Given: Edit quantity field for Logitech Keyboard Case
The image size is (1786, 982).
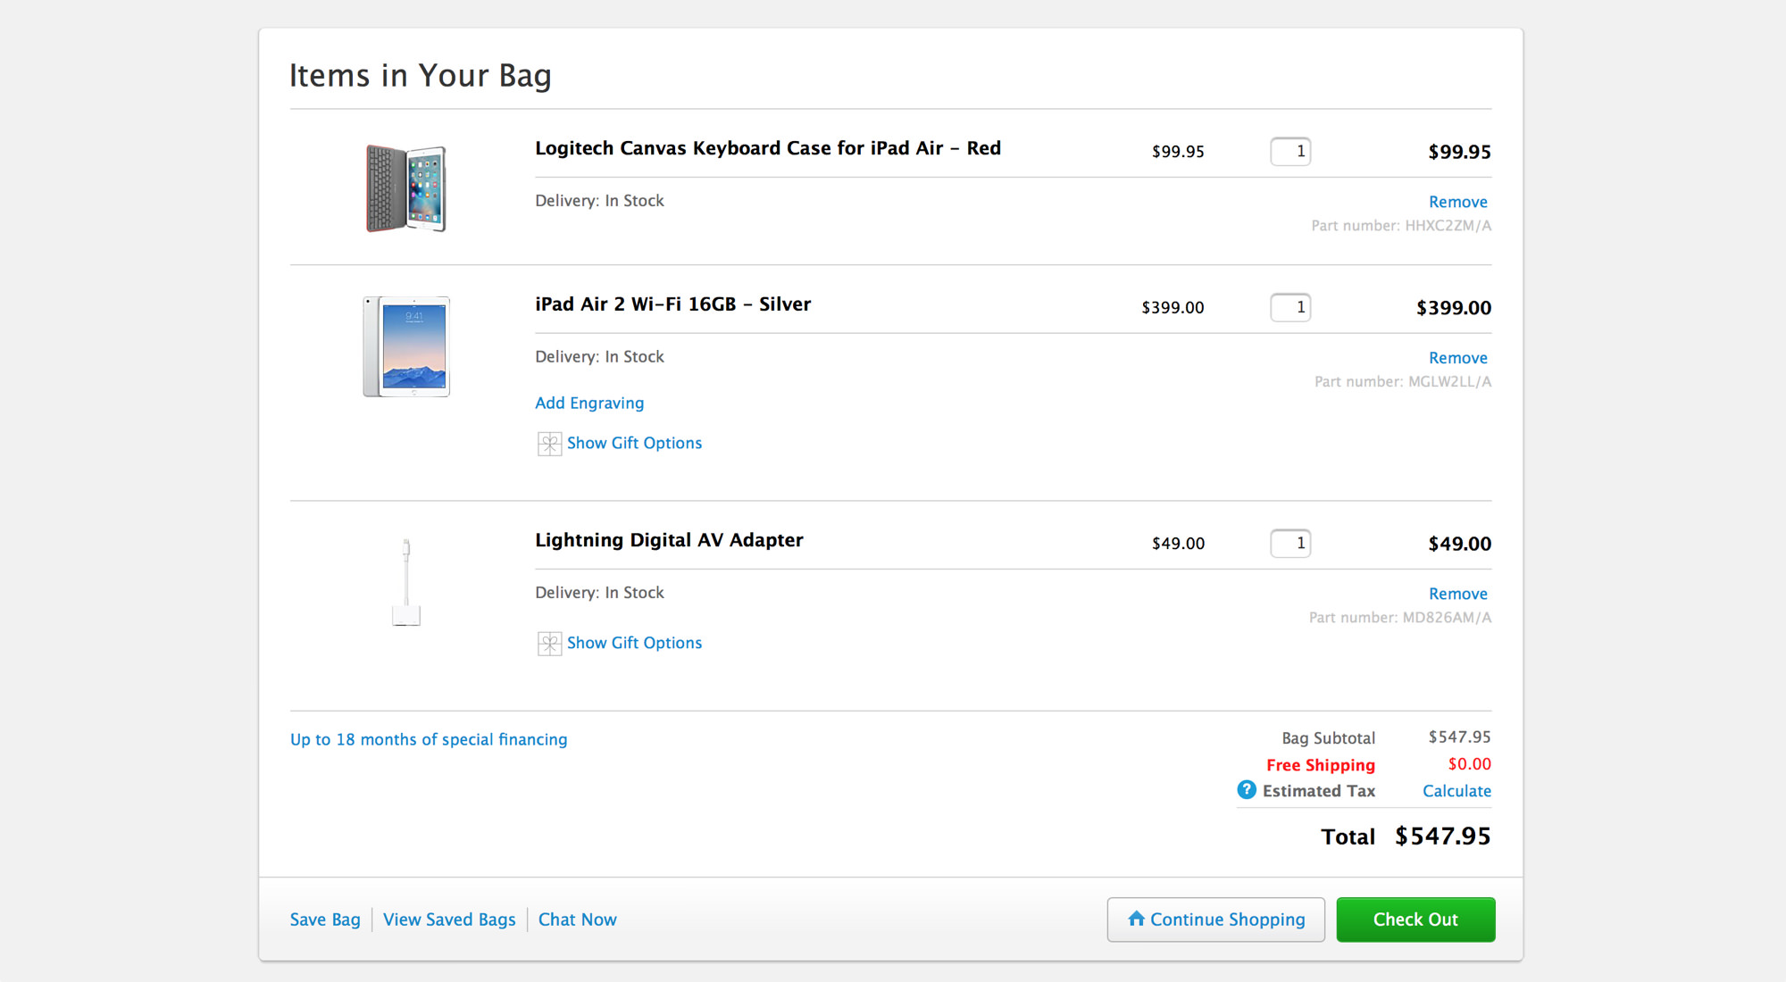Looking at the screenshot, I should tap(1290, 152).
